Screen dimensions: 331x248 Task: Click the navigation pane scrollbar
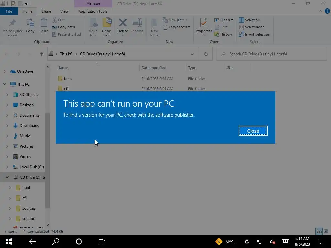tap(48, 160)
